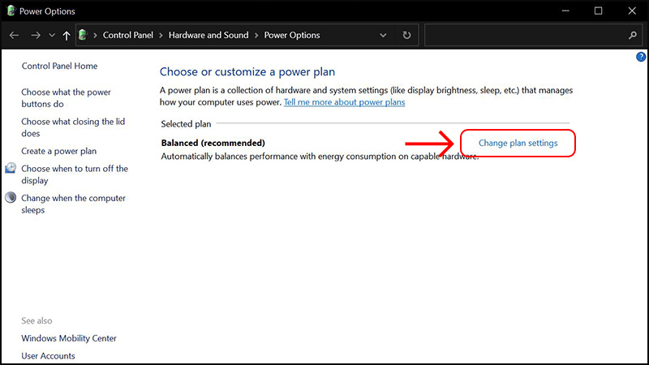Go up one level with up arrow
This screenshot has height=365, width=649.
click(66, 36)
